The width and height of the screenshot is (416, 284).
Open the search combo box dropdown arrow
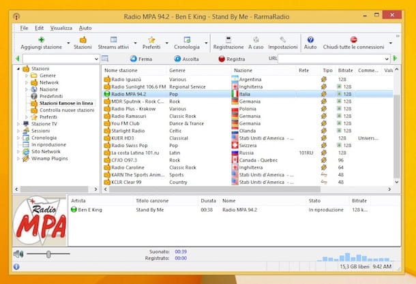96,59
